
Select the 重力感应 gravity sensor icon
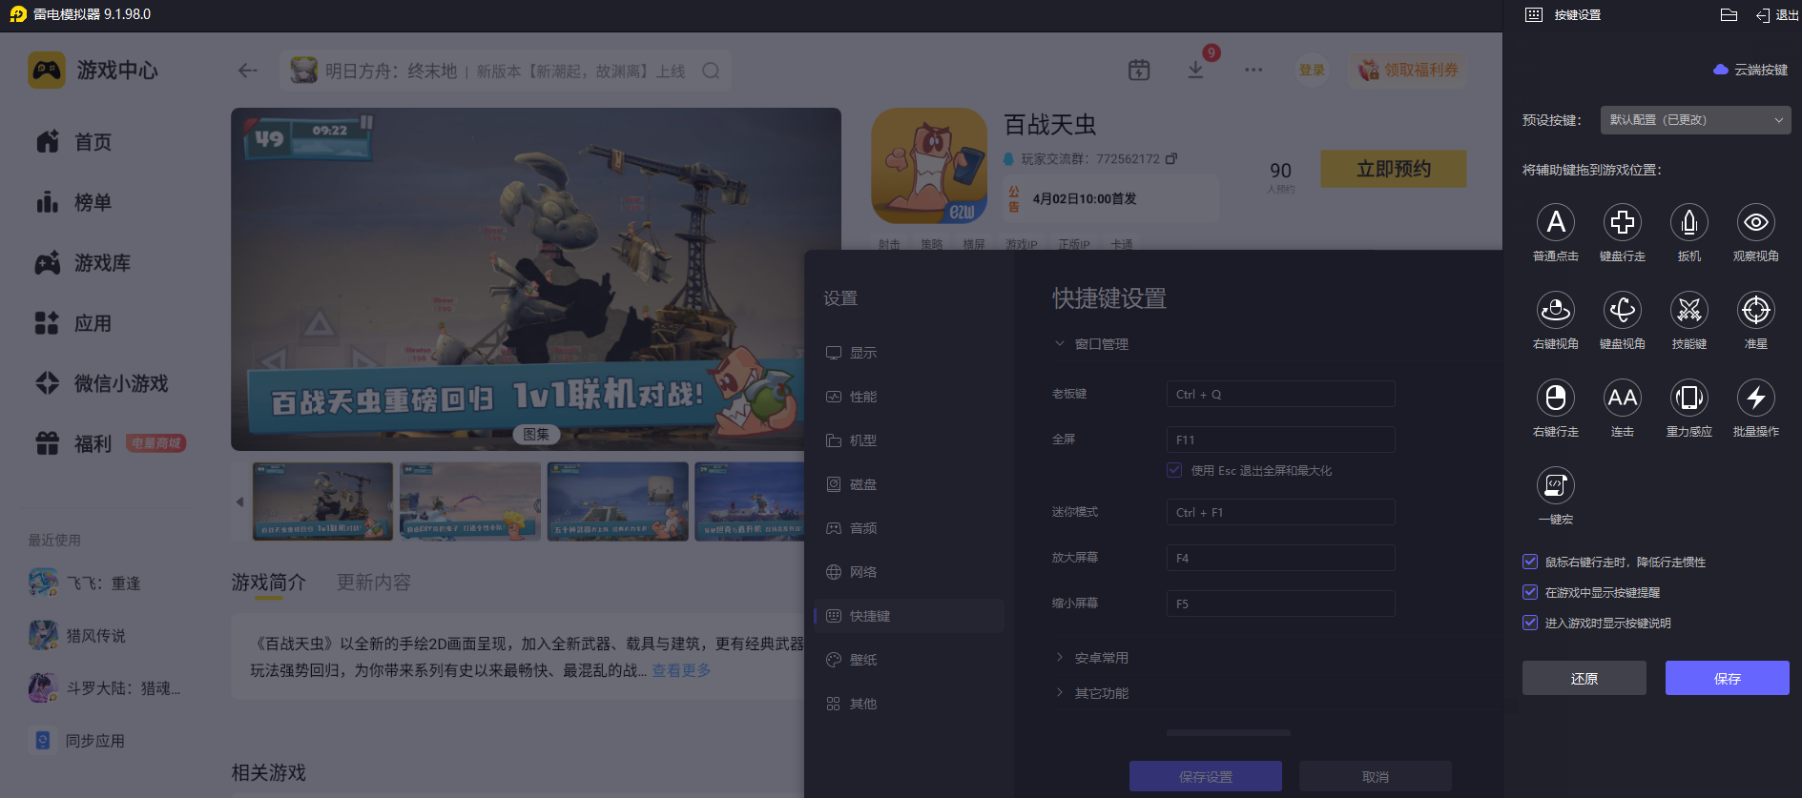tap(1689, 398)
